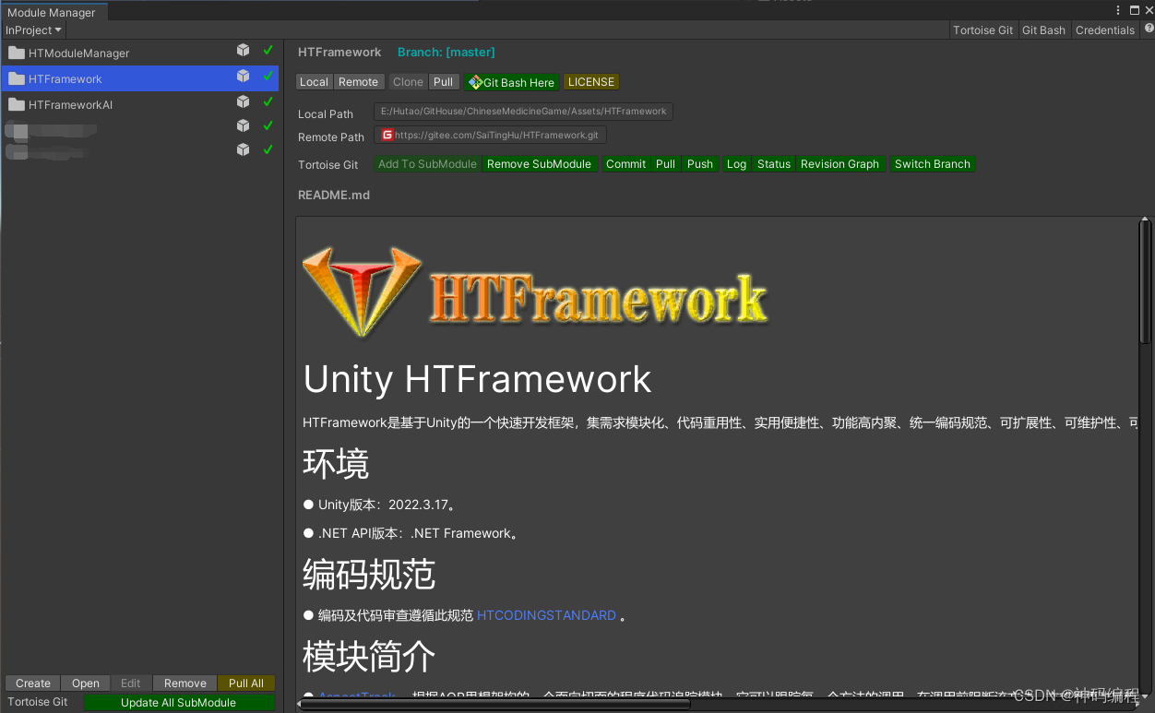Click the green checkmark in the HTModuleManager row
The image size is (1155, 713).
[x=268, y=51]
